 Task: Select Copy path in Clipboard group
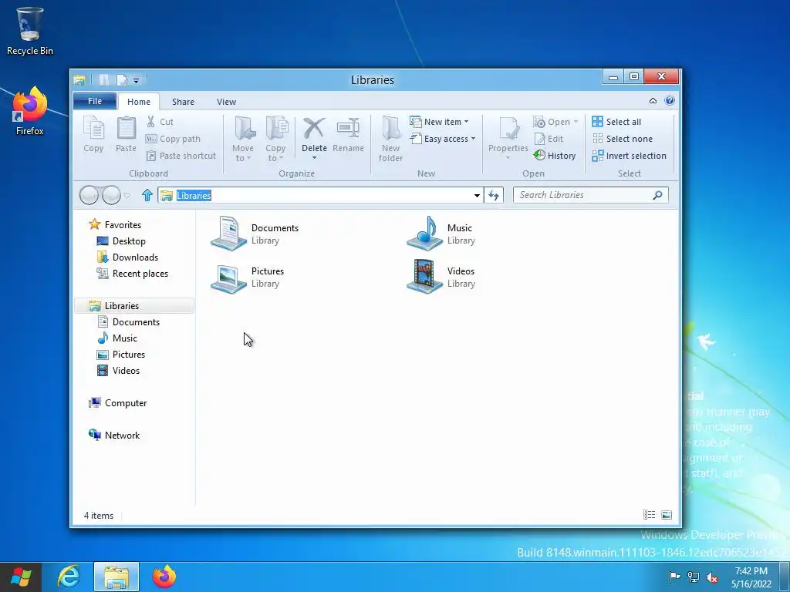click(x=174, y=139)
